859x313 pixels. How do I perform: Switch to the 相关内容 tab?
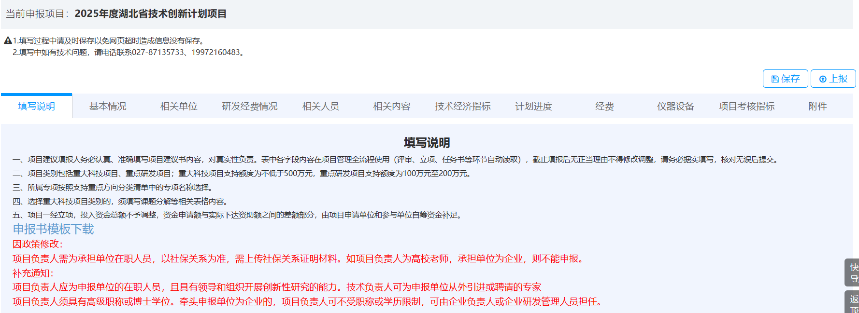[x=392, y=106]
